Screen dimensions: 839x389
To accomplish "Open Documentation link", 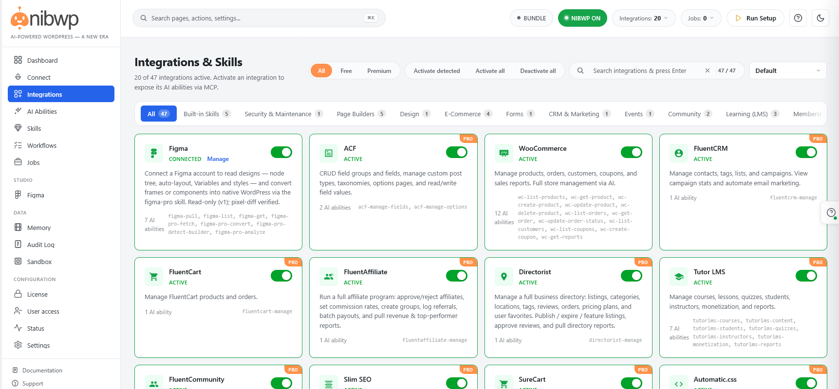I will point(37,371).
